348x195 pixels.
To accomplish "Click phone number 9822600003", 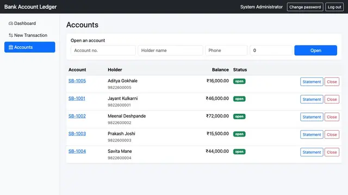I will 120,140.
